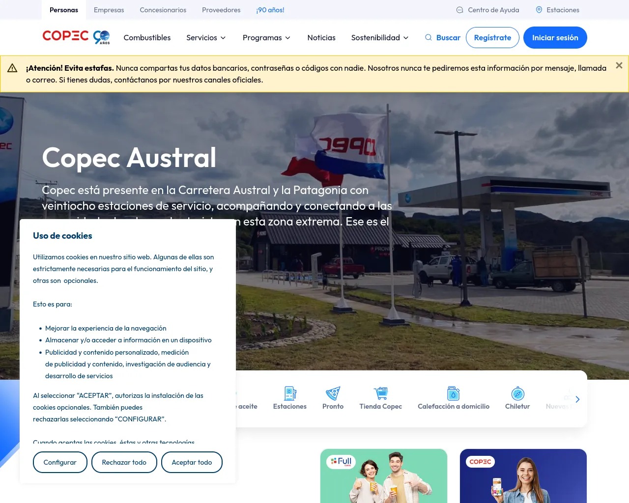Click the Estaciones label under fuel pump
The width and height of the screenshot is (629, 503).
pos(290,407)
